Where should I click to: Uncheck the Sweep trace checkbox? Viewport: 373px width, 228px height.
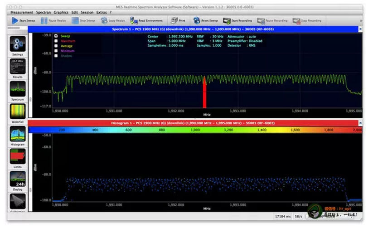point(56,36)
